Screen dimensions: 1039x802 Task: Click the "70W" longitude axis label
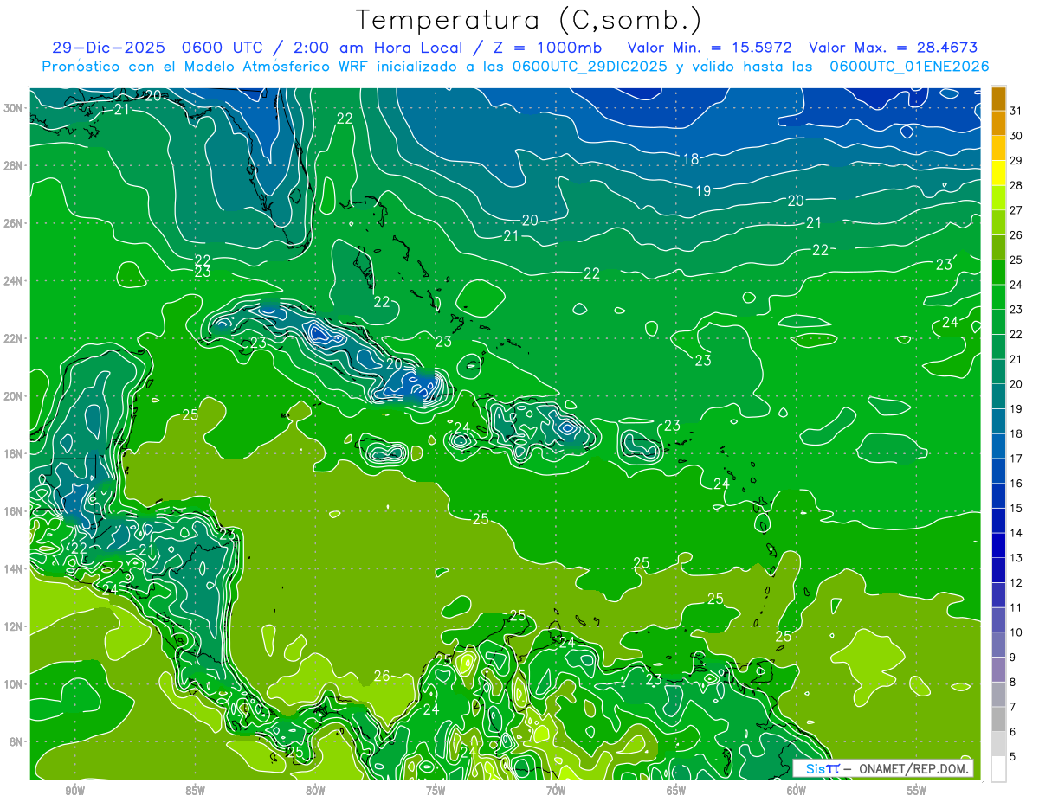(x=556, y=791)
